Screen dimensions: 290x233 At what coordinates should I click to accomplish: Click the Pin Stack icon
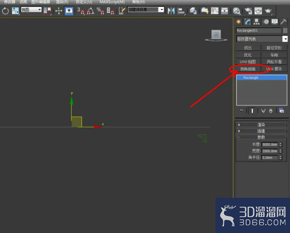tap(241, 111)
